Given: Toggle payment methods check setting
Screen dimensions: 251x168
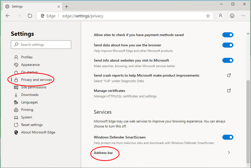Looking at the screenshot, I should (x=228, y=35).
